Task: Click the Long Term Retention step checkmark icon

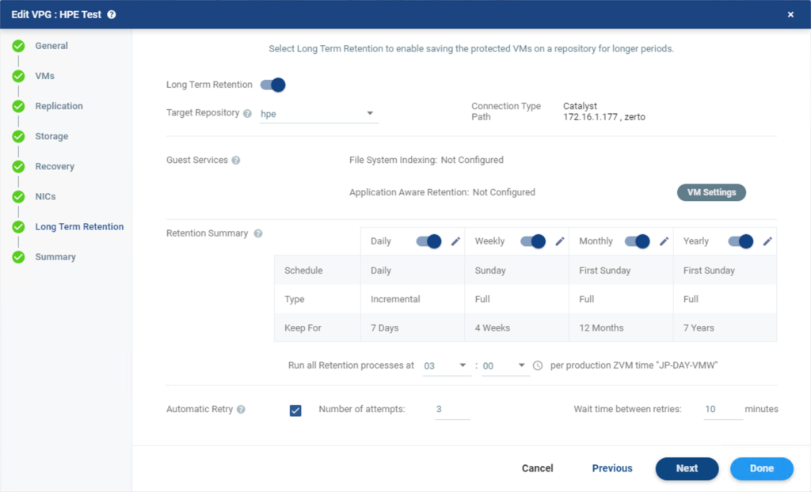Action: click(19, 227)
